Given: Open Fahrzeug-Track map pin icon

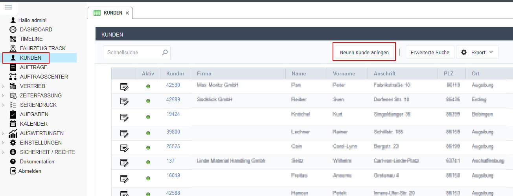Looking at the screenshot, I should click(x=13, y=48).
